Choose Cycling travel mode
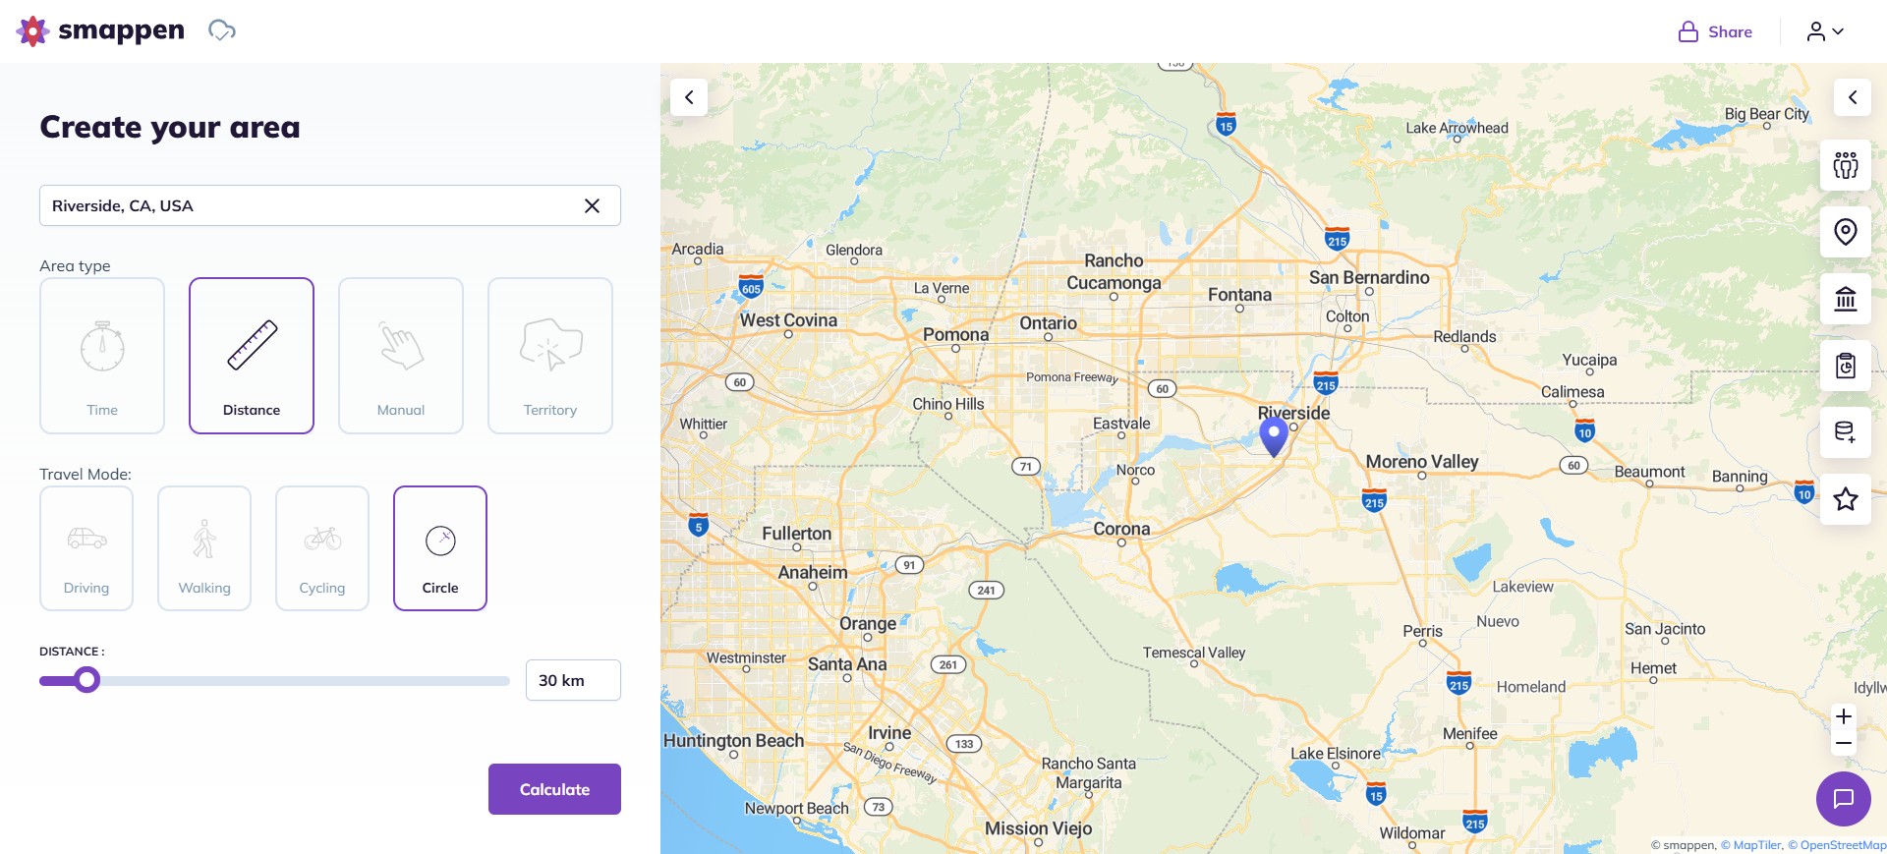Screen dimensions: 1887x854 click(322, 548)
